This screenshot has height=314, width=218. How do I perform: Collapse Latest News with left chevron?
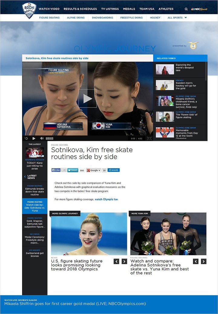tap(25, 177)
